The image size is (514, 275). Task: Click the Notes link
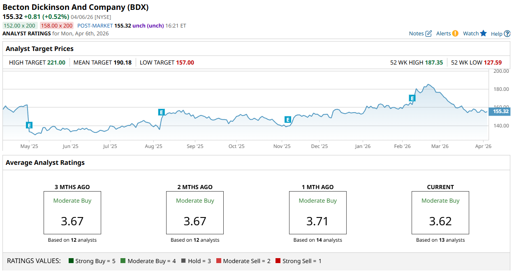click(x=416, y=33)
